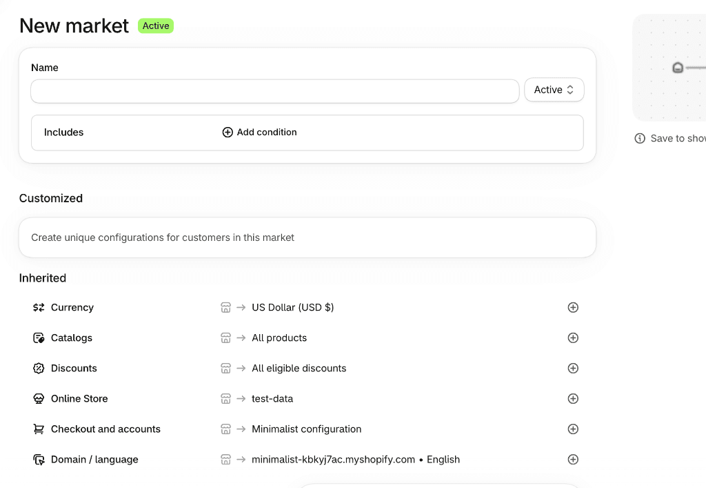Screen dimensions: 706x488
Task: Click the All products value
Action: (279, 338)
